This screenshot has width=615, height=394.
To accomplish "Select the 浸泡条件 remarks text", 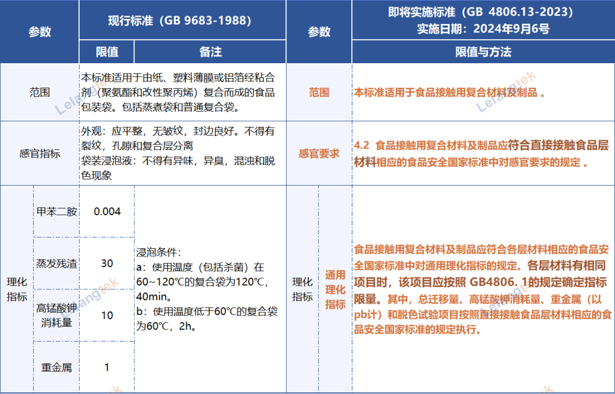I will click(x=207, y=290).
